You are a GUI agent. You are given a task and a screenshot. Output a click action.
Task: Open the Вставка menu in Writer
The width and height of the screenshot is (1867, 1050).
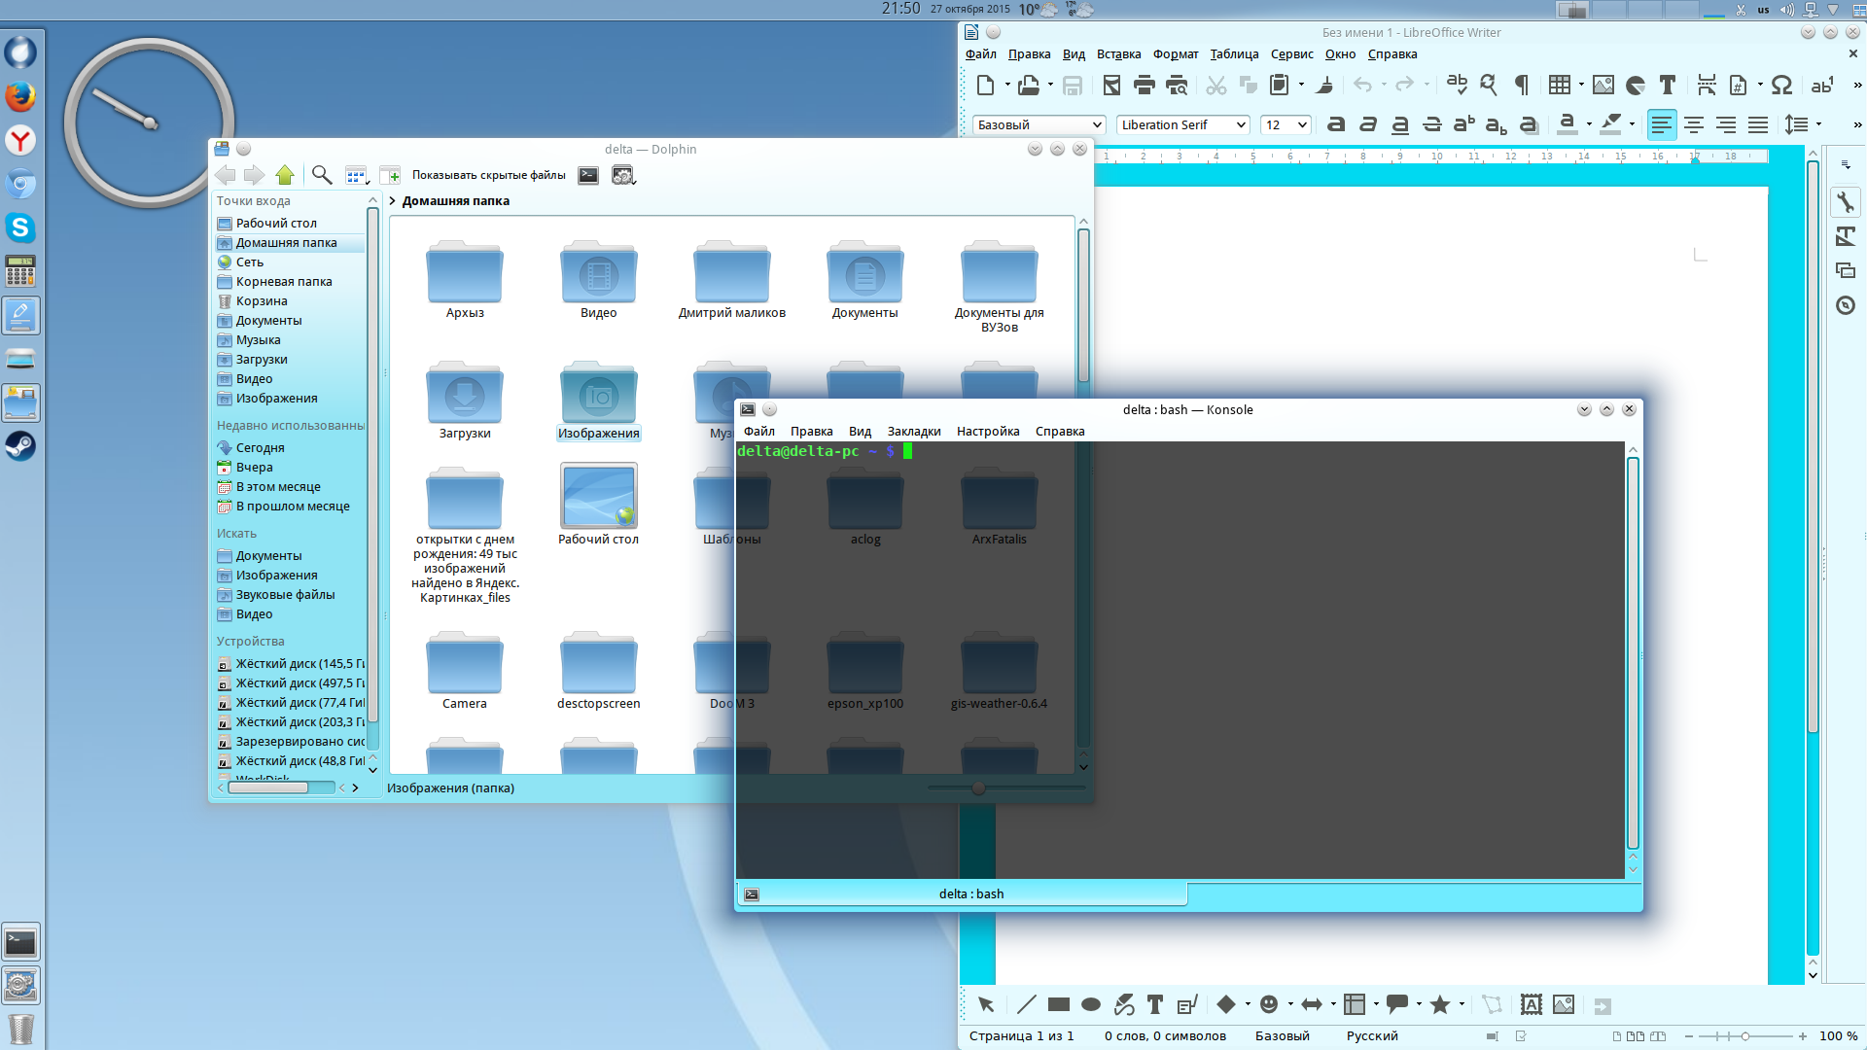1118,54
